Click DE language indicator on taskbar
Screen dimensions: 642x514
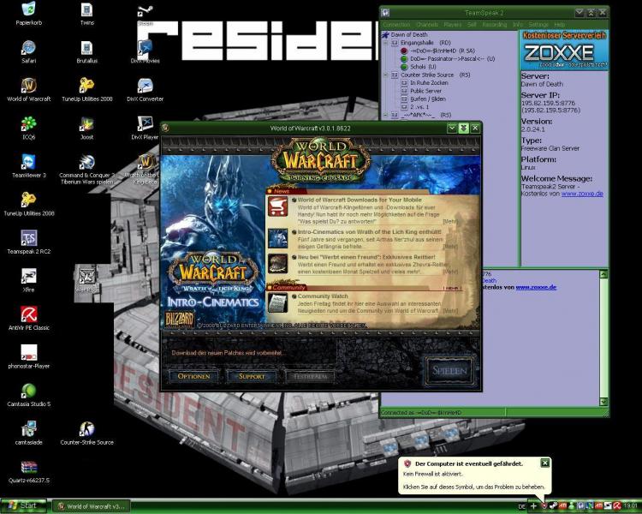tap(521, 506)
